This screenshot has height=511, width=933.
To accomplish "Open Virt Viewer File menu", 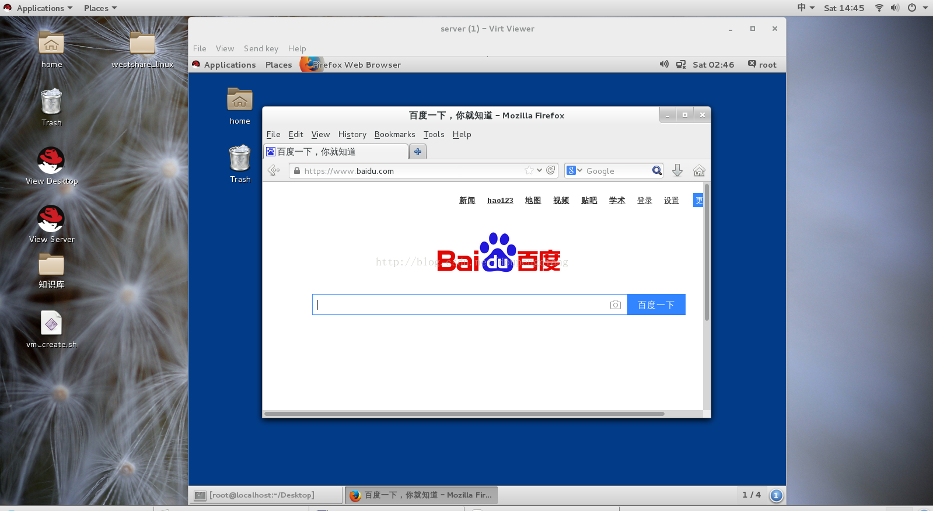I will click(200, 48).
